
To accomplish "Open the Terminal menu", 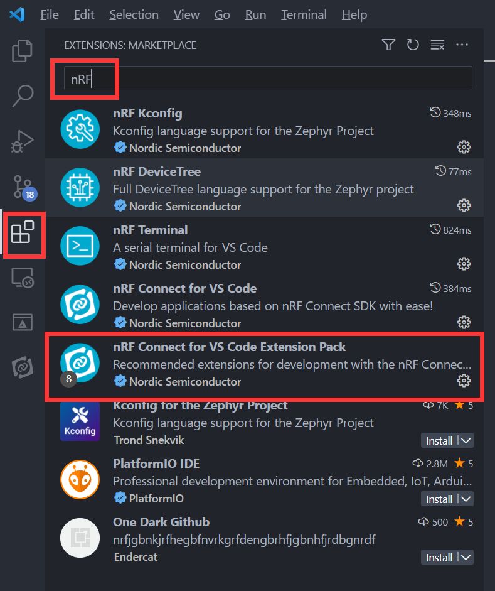I will [x=304, y=14].
